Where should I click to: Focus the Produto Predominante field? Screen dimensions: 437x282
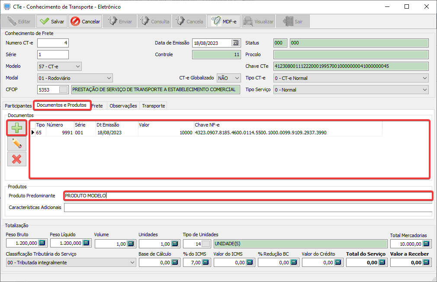coord(248,196)
